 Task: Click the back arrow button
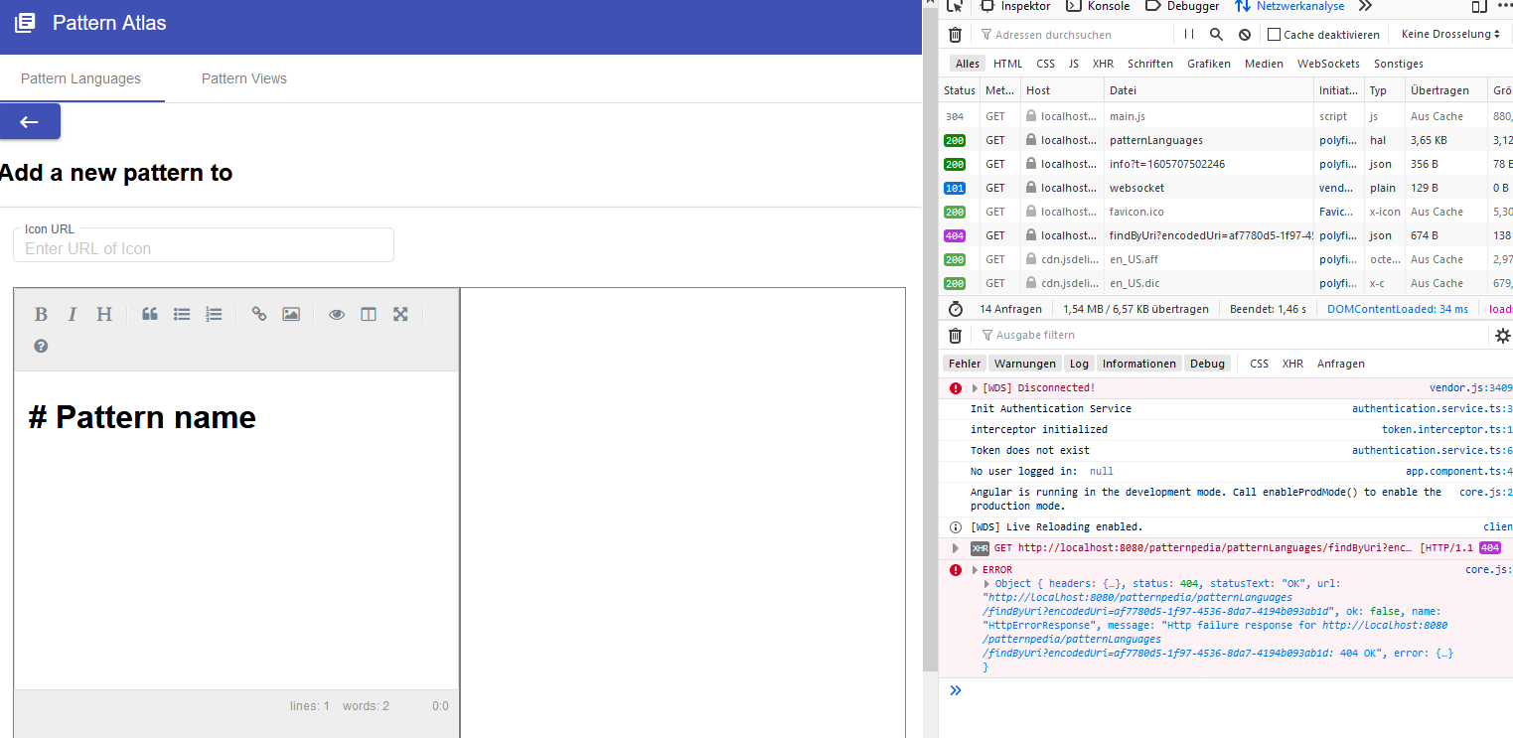click(x=30, y=121)
